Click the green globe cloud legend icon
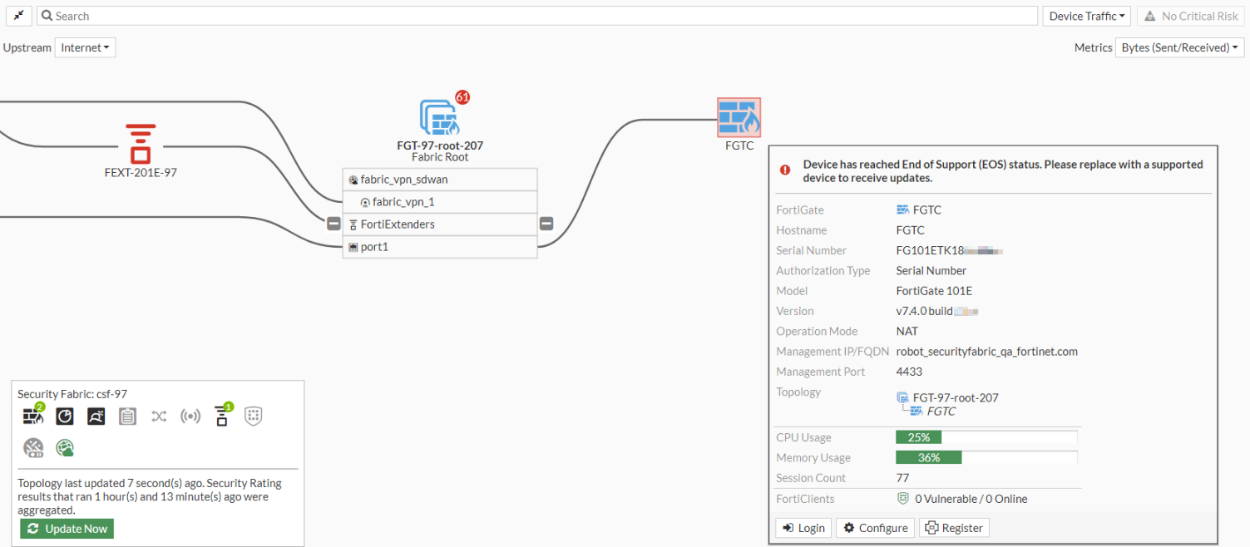Image resolution: width=1250 pixels, height=547 pixels. point(65,448)
